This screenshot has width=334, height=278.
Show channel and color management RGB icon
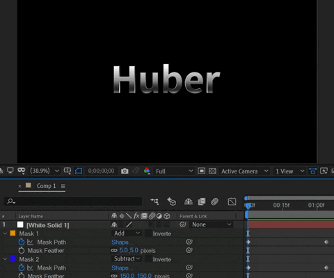(x=147, y=171)
